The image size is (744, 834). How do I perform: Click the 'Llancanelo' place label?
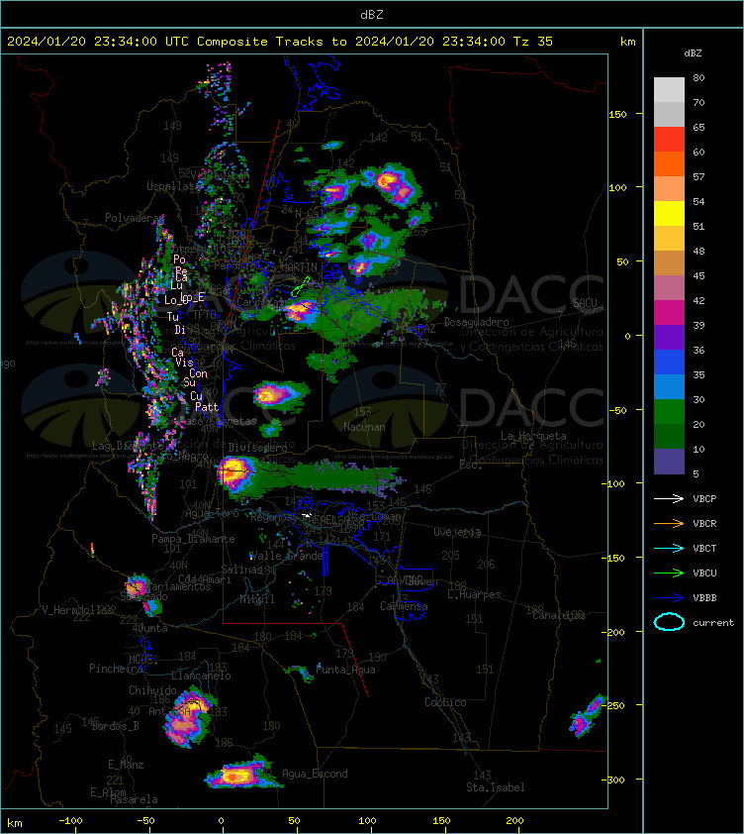pos(201,676)
